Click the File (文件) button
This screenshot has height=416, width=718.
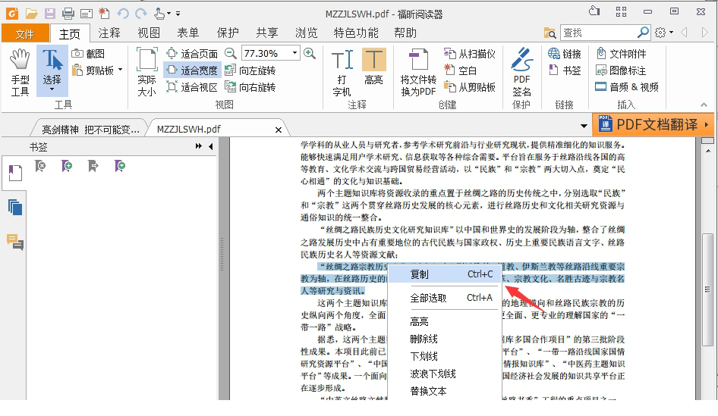tap(25, 33)
